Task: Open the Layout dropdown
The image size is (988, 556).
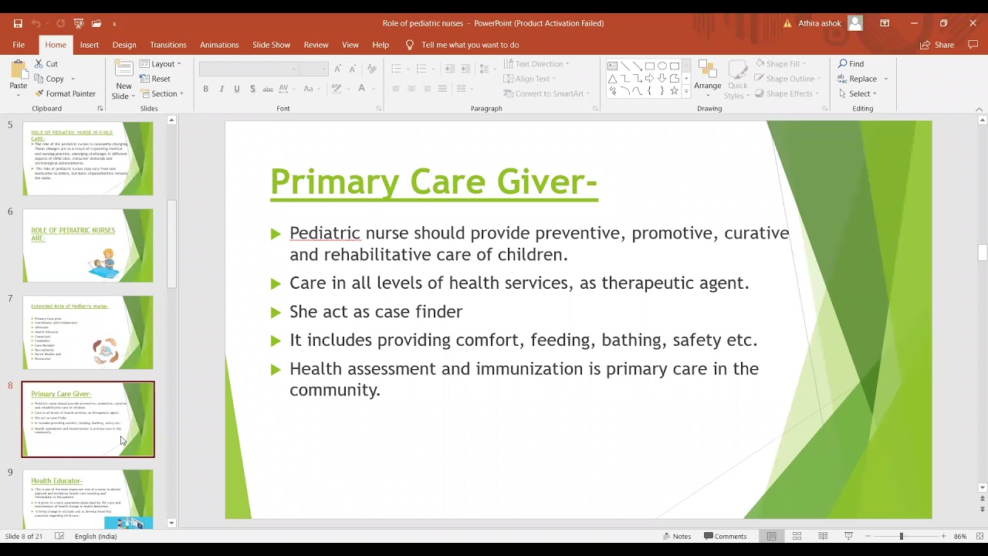Action: 161,64
